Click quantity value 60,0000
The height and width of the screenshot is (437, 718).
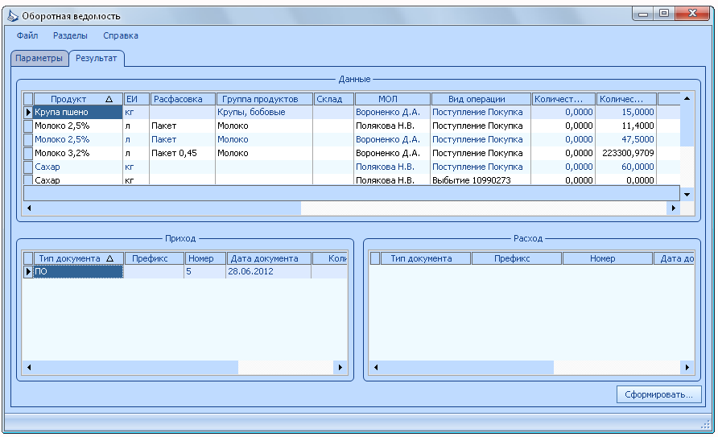tap(626, 167)
